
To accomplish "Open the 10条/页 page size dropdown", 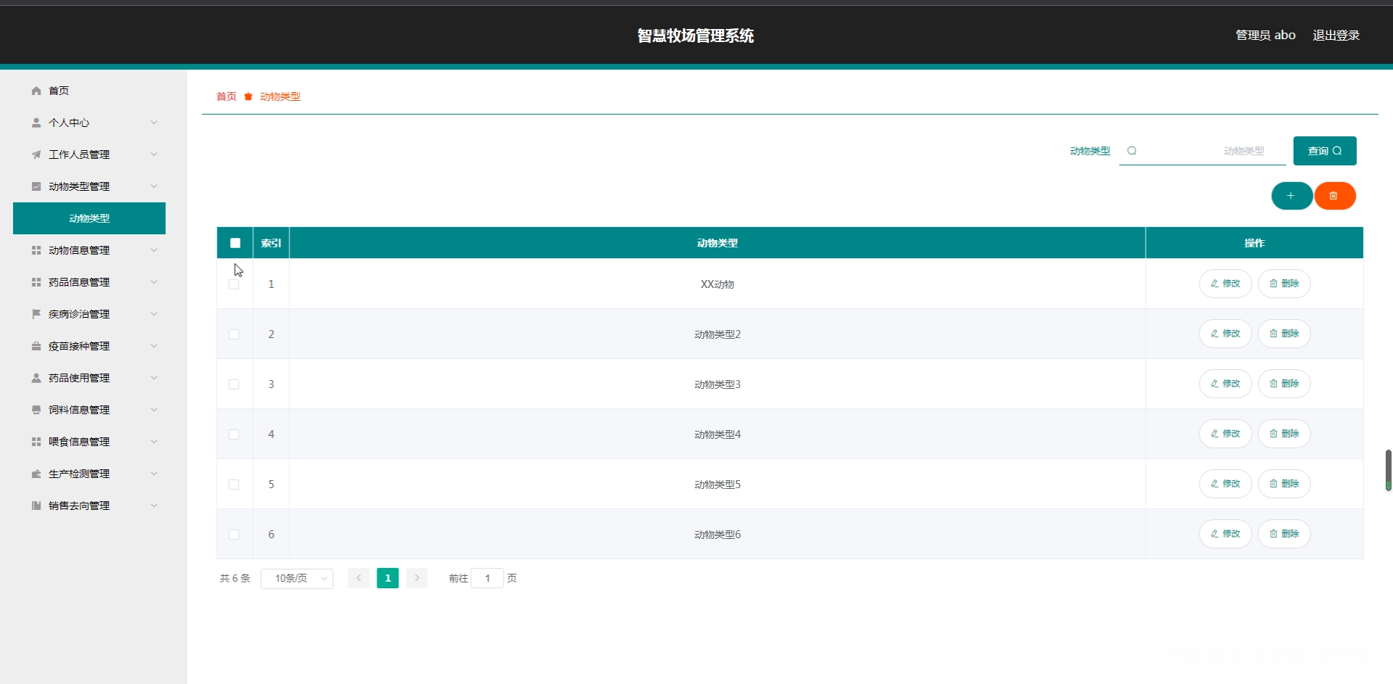I will (x=297, y=578).
